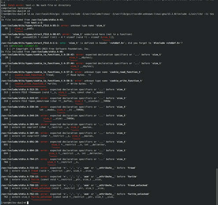Screen dimensions: 218x205
Task: Click the cookie_io_functions_t.h:37:44 error line
Action: click(81, 63)
